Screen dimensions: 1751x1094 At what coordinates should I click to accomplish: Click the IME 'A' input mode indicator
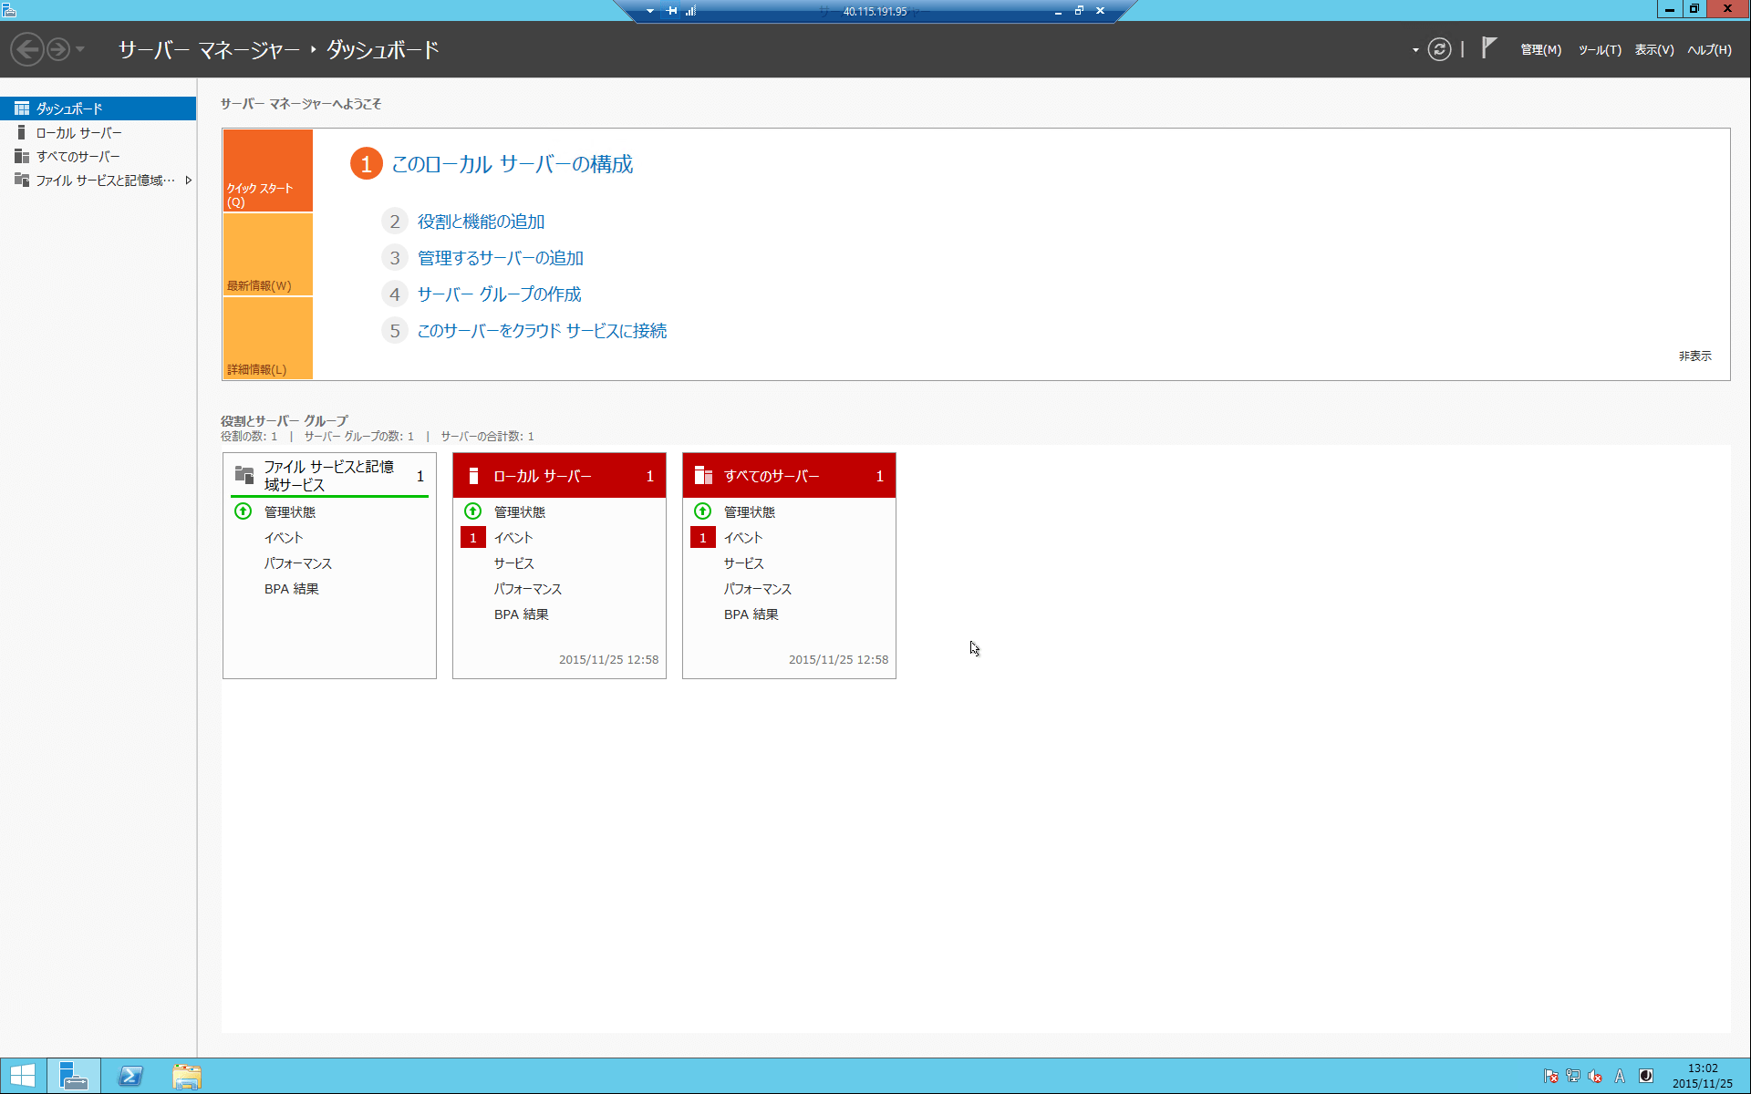(1620, 1076)
